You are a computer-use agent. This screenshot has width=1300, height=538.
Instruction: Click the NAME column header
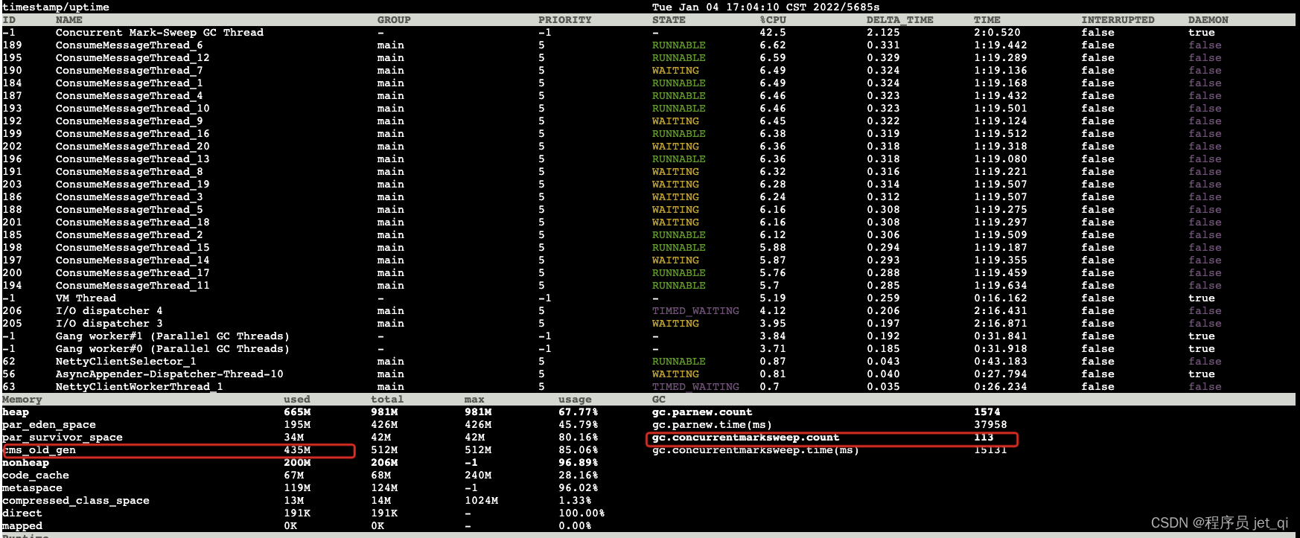[x=69, y=20]
